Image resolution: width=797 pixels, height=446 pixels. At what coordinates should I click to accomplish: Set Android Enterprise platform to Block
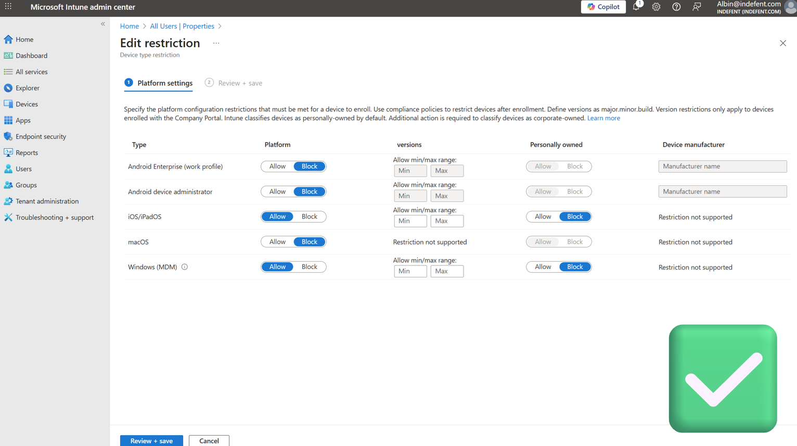pyautogui.click(x=310, y=167)
